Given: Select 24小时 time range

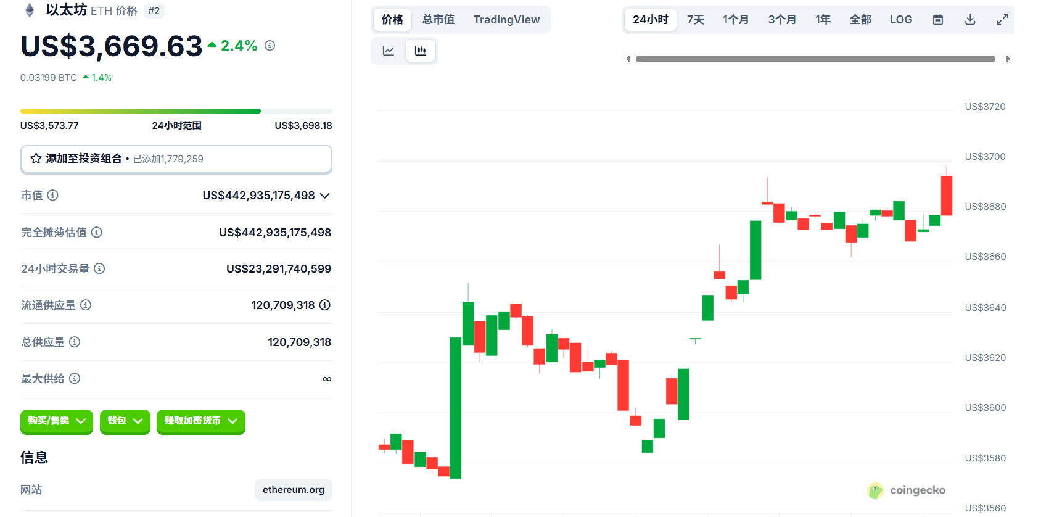Looking at the screenshot, I should click(651, 20).
